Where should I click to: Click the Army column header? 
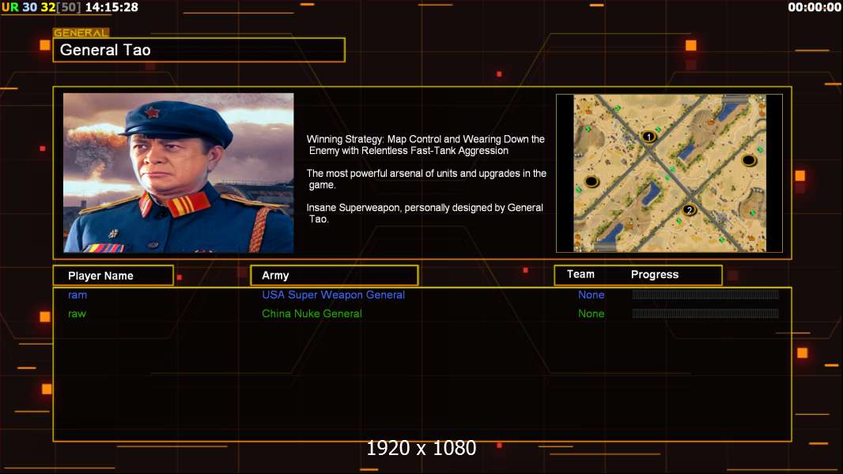click(x=335, y=276)
